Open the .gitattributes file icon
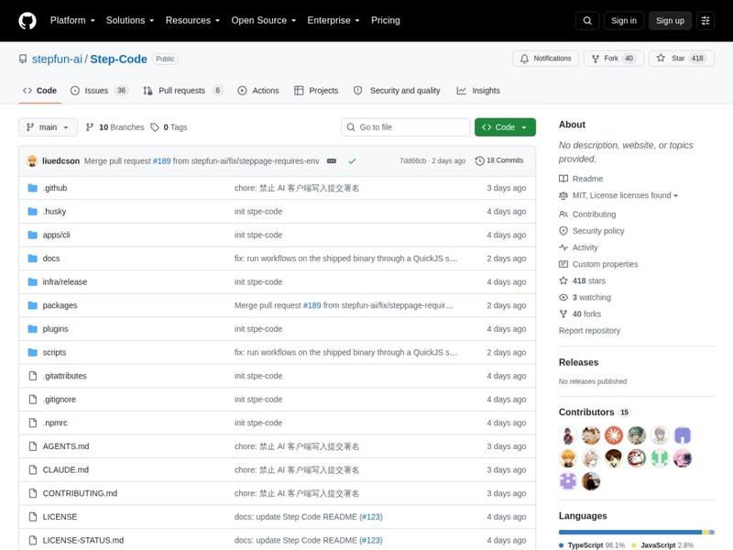Screen dimensions: 733x550 (x=32, y=376)
